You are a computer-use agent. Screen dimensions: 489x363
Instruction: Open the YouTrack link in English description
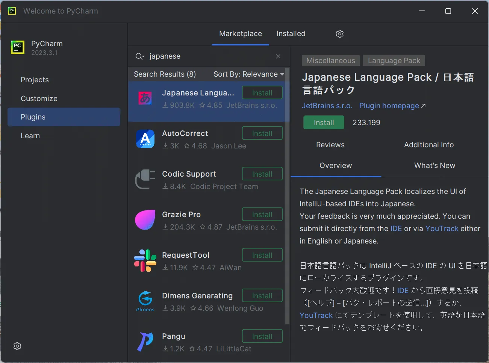pyautogui.click(x=442, y=228)
